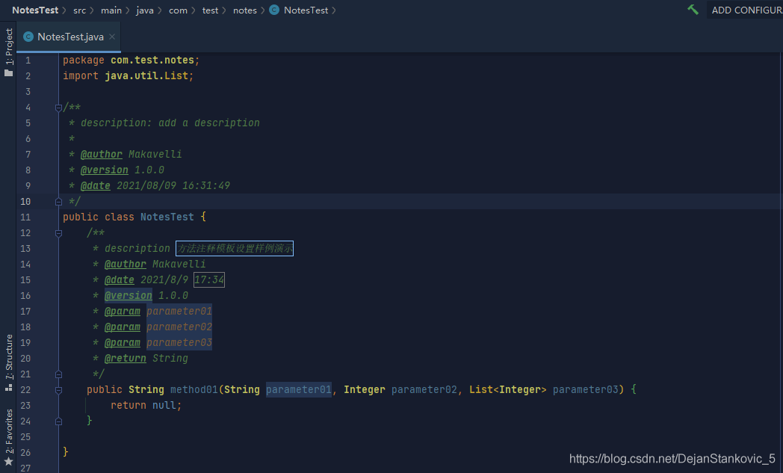
Task: Click method01 method name
Action: pyautogui.click(x=194, y=389)
